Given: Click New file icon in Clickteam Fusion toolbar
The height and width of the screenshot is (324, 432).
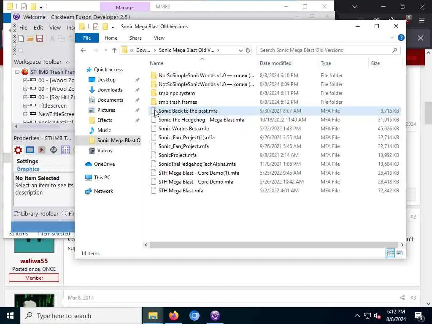Looking at the screenshot, I should [21, 38].
